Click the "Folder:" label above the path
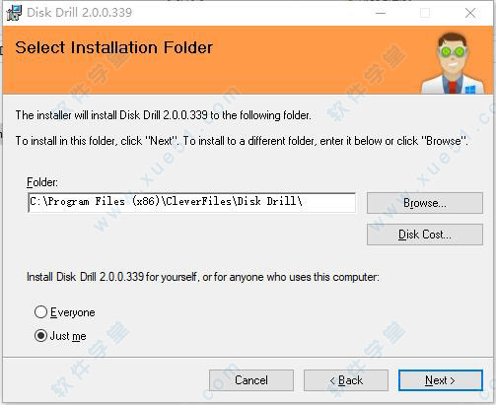 click(x=42, y=182)
